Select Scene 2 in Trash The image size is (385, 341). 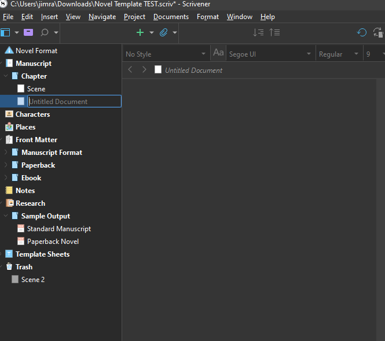pos(32,280)
